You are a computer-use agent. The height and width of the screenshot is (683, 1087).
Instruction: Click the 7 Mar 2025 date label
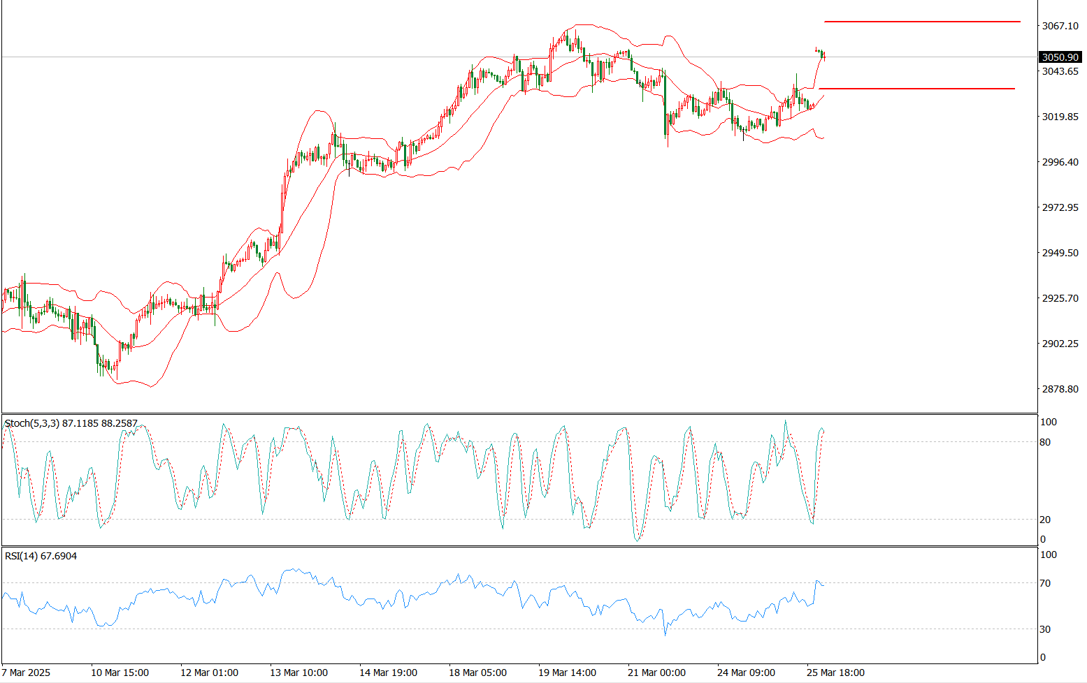pyautogui.click(x=27, y=673)
